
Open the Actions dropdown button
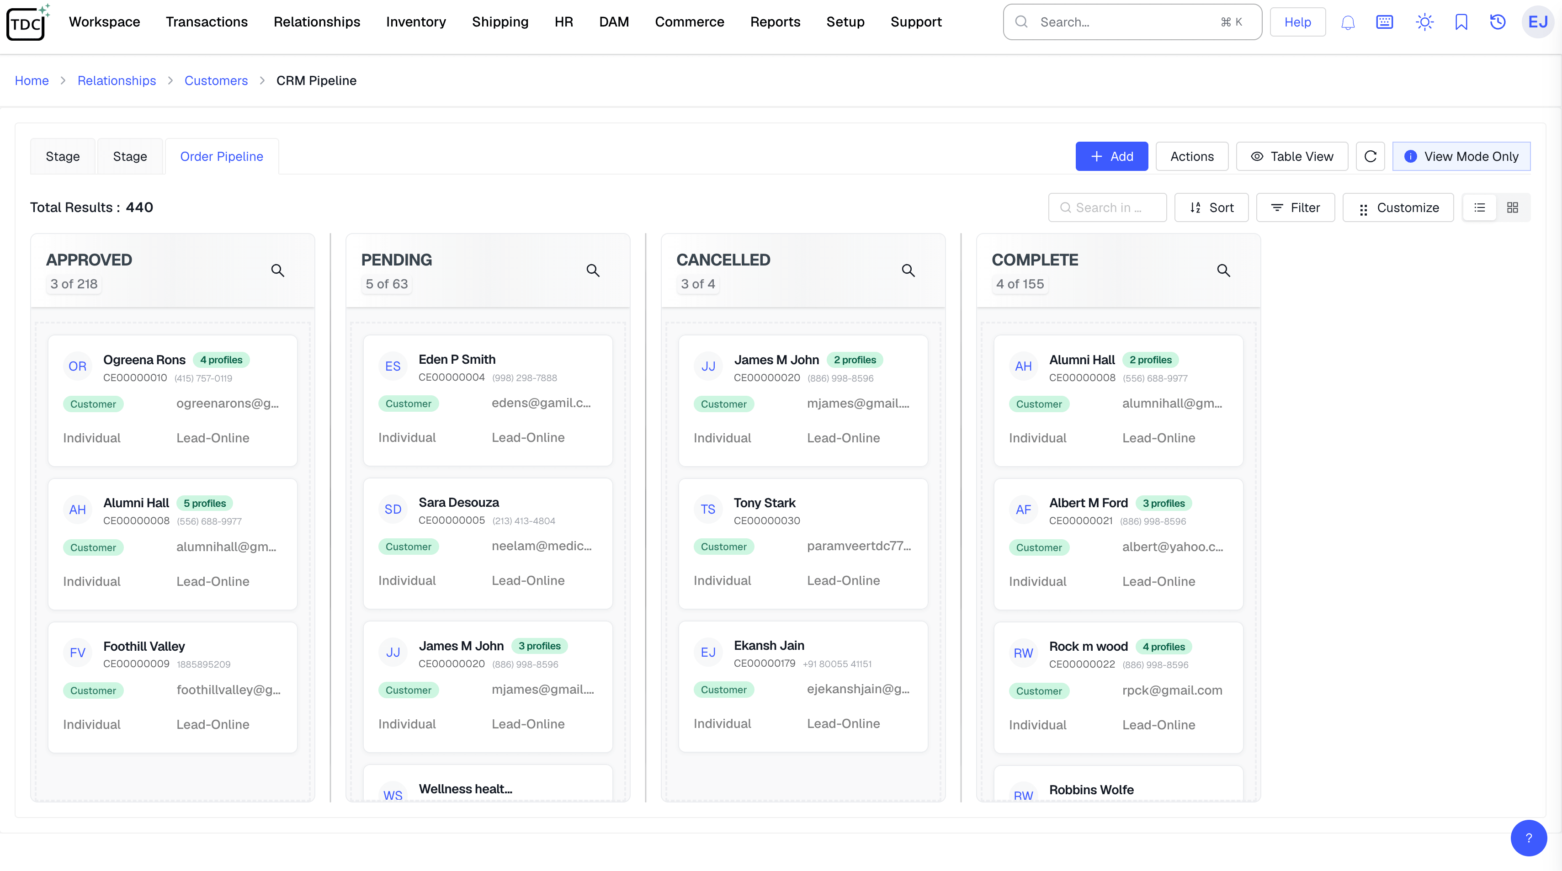pyautogui.click(x=1191, y=156)
